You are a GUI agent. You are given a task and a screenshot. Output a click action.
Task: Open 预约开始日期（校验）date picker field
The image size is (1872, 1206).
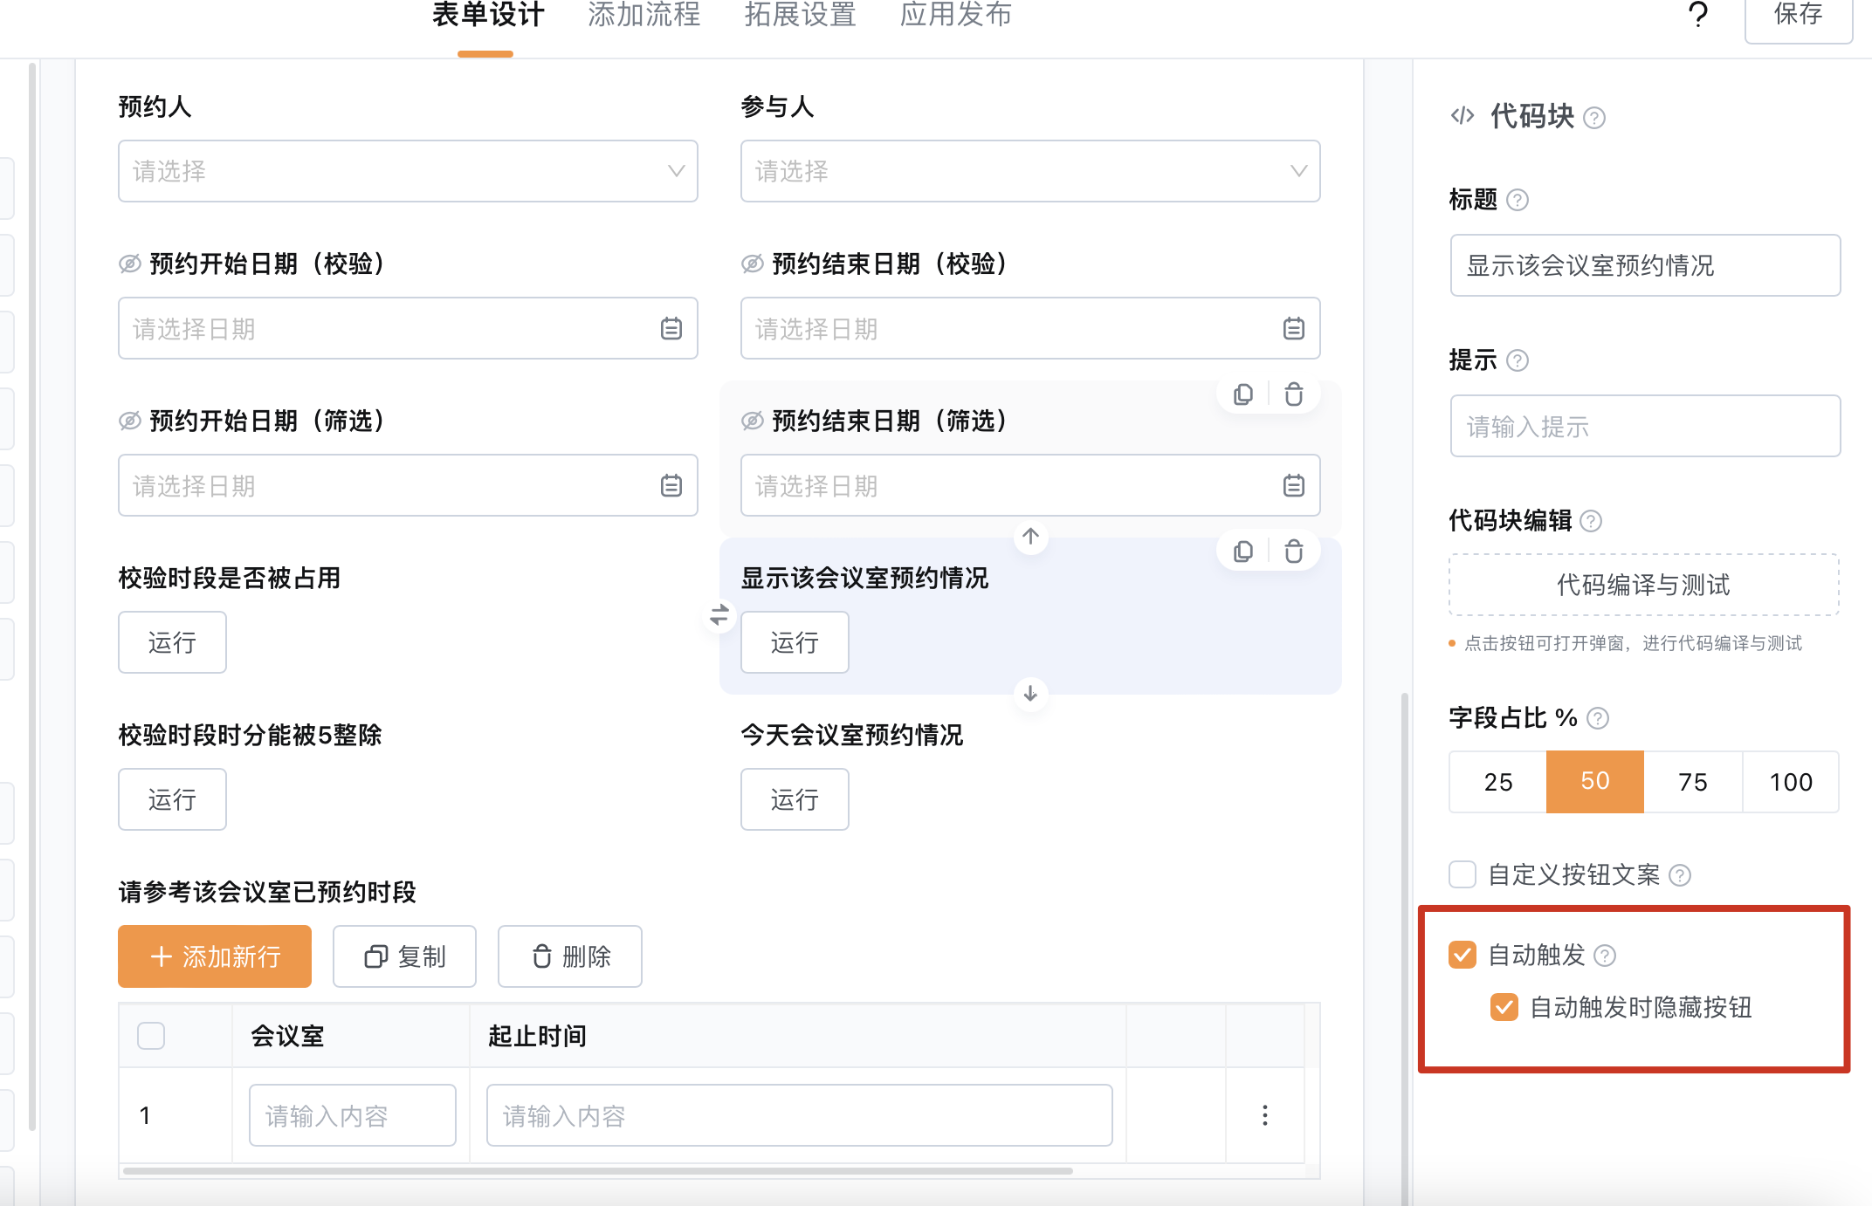(408, 328)
